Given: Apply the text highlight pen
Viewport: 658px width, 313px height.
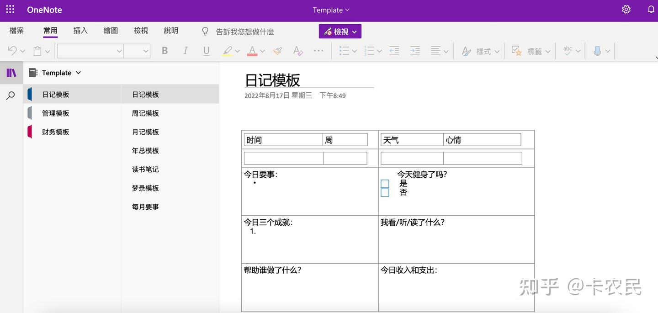Looking at the screenshot, I should (227, 51).
